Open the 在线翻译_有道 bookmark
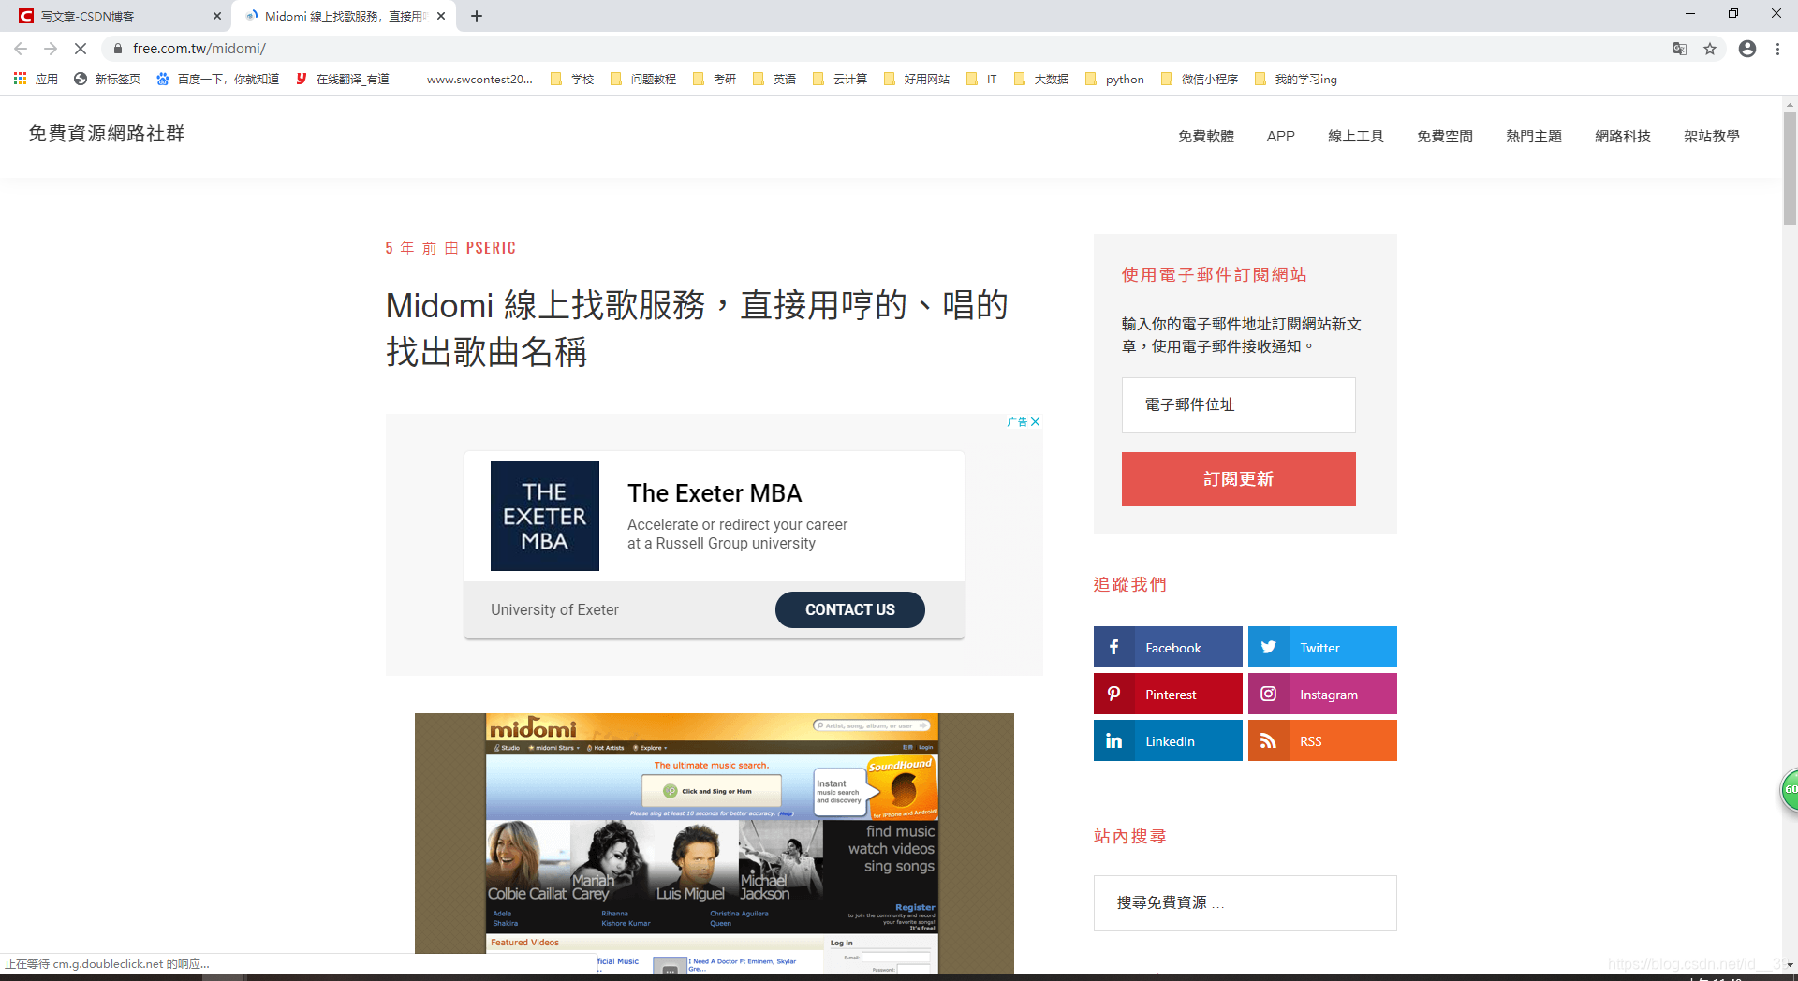 pos(343,80)
